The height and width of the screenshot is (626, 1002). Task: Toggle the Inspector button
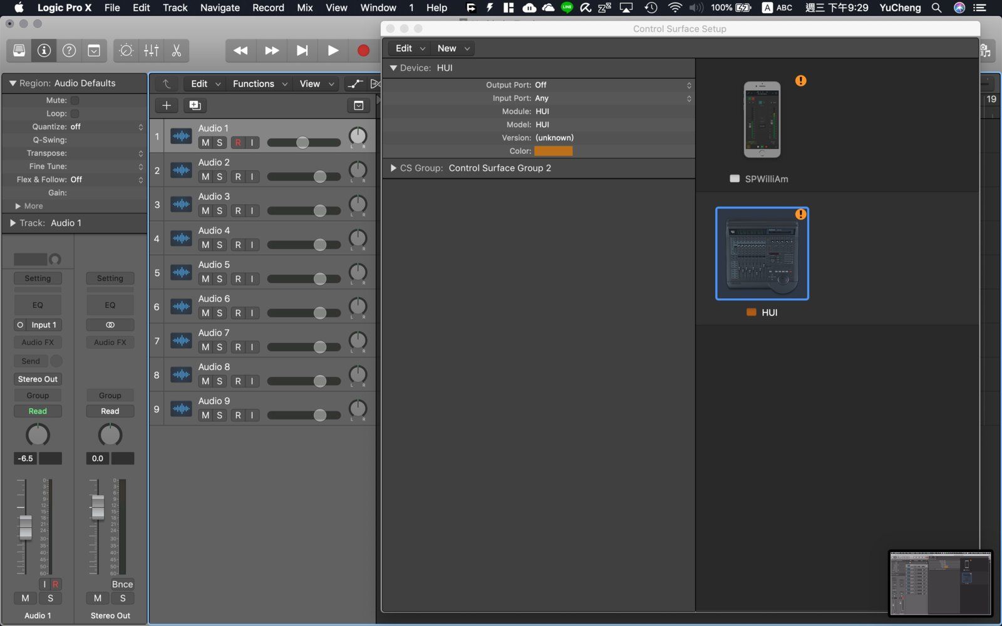click(x=44, y=51)
